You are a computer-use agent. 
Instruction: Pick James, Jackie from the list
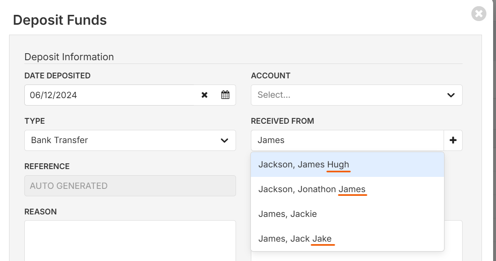(347, 214)
